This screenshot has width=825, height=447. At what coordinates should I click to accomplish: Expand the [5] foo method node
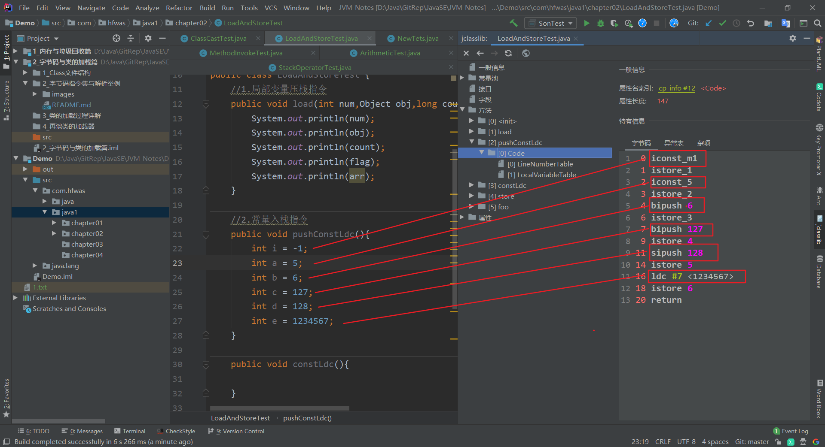471,207
